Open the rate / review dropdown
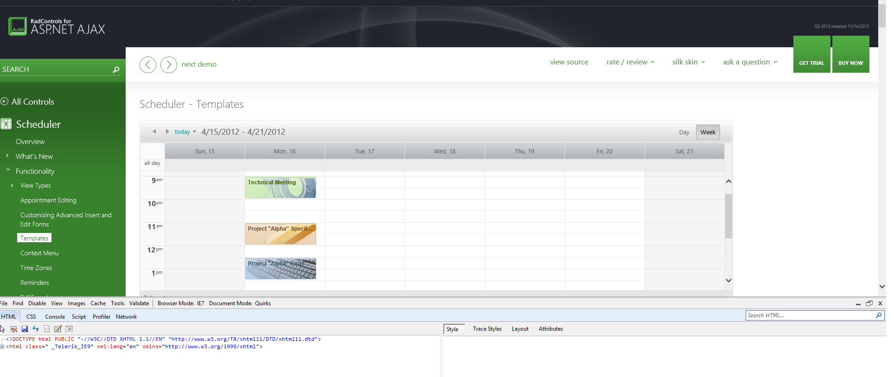Screen dimensions: 894x377 coord(630,62)
